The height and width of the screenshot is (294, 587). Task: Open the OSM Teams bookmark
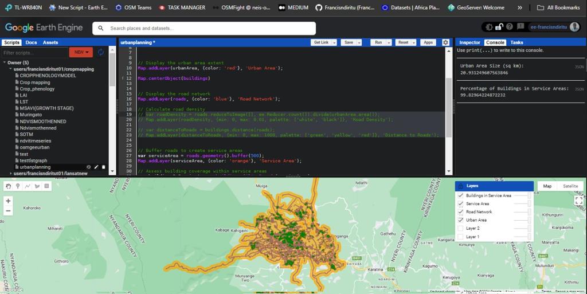pos(133,7)
